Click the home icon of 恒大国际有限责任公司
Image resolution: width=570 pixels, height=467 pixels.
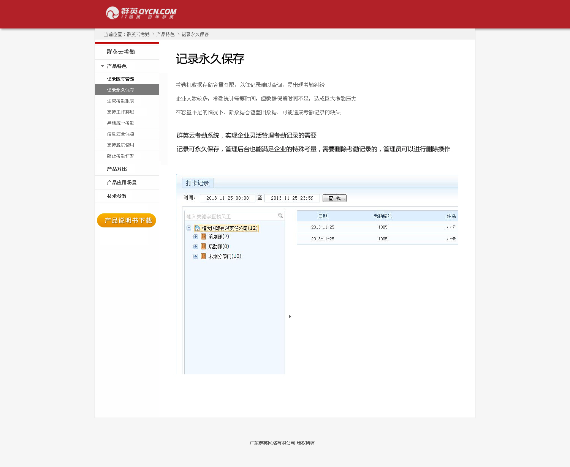click(198, 228)
